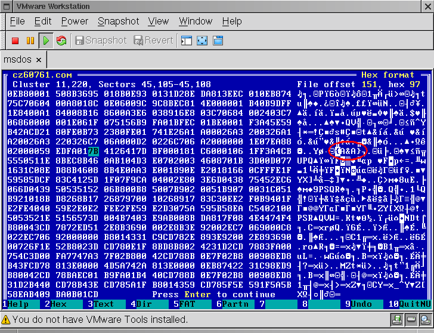Image resolution: width=434 pixels, height=333 pixels.
Task: Open the File menu
Action: [x=17, y=21]
